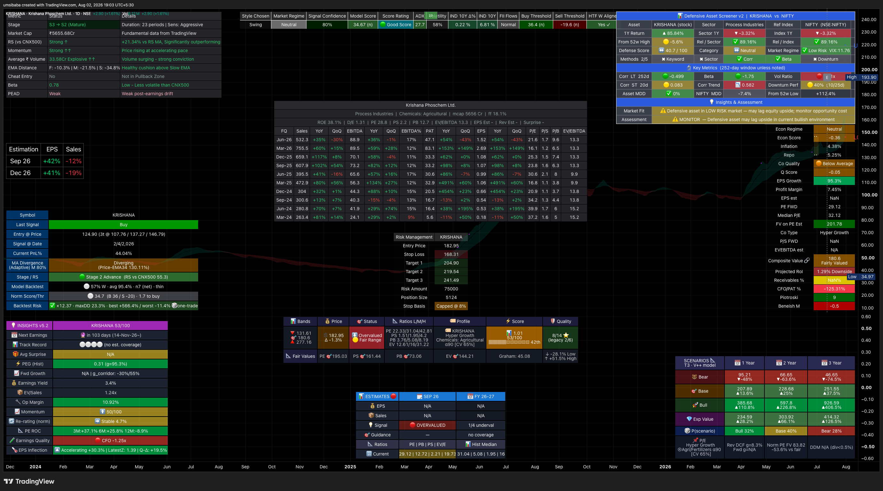Click the bear icon in the Scenarios table

(694, 377)
